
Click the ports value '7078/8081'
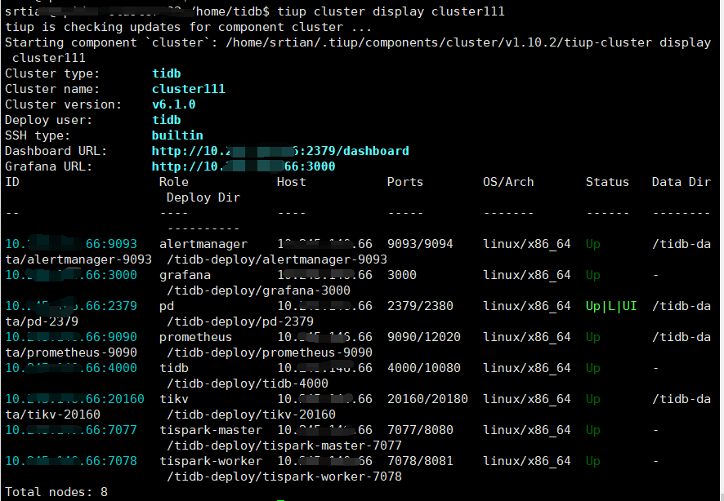[420, 461]
